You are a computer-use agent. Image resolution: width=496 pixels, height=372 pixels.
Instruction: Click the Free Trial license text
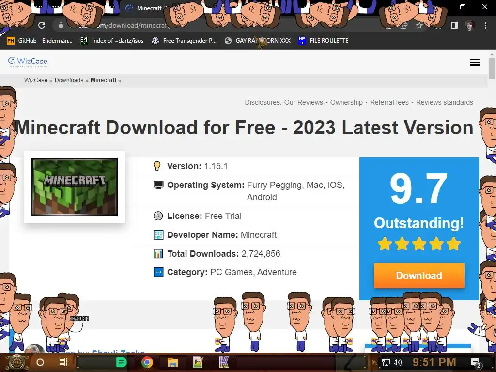[223, 216]
